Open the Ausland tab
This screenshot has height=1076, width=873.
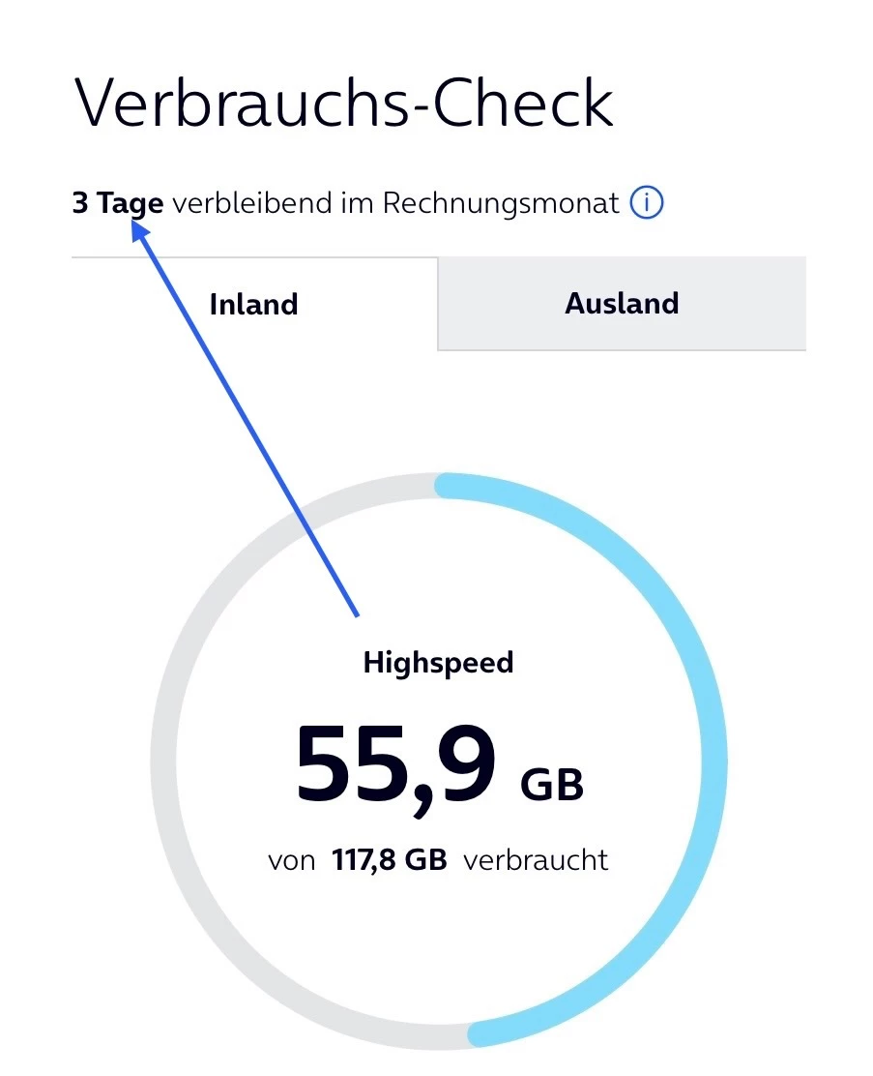click(x=622, y=304)
